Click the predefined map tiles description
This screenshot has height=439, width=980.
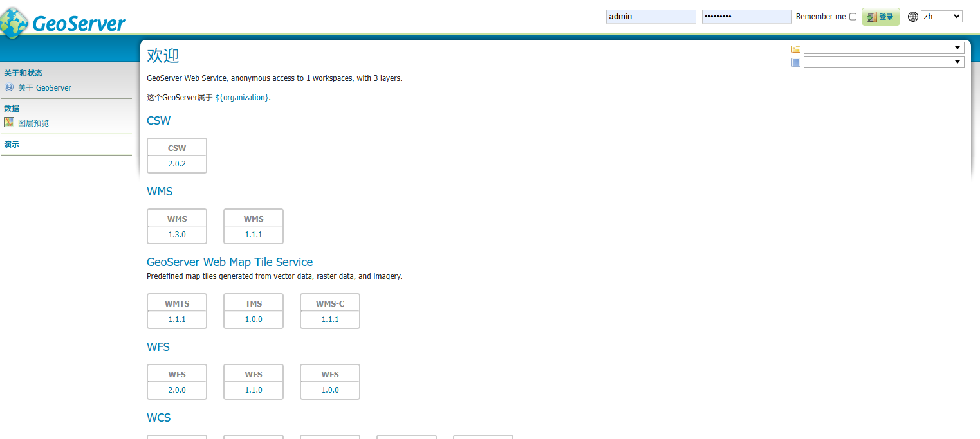coord(274,276)
